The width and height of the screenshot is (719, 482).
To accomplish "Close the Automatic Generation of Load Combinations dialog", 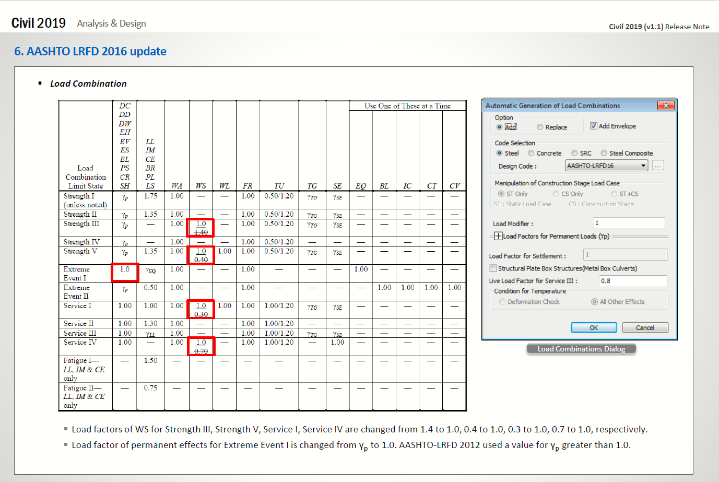I will [x=666, y=105].
